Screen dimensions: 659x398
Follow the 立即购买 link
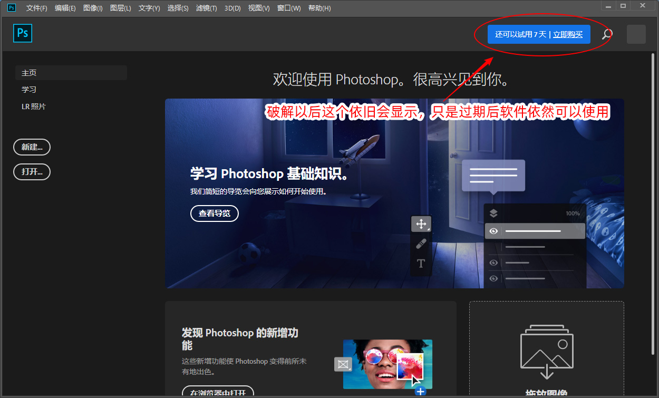[568, 34]
